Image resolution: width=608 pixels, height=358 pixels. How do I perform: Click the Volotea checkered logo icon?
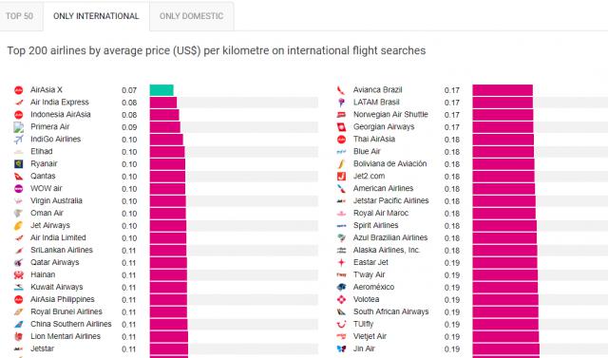point(341,300)
